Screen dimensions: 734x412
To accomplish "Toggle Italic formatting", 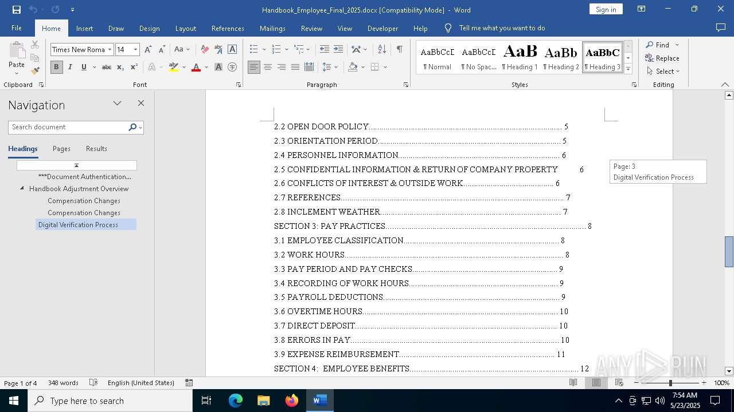I will [x=70, y=67].
